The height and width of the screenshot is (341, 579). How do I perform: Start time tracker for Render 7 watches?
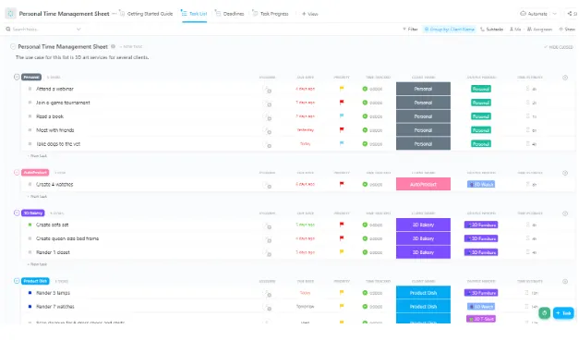pos(365,306)
